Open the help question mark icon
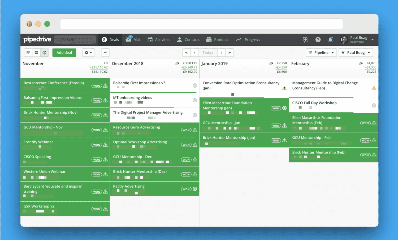 pyautogui.click(x=318, y=40)
